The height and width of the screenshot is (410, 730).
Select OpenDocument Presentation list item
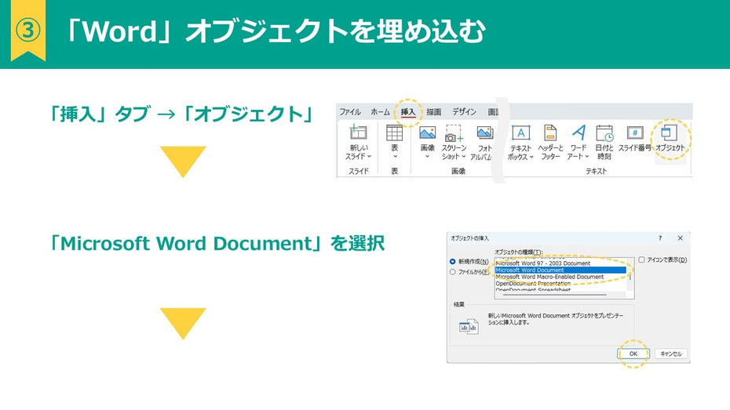560,283
